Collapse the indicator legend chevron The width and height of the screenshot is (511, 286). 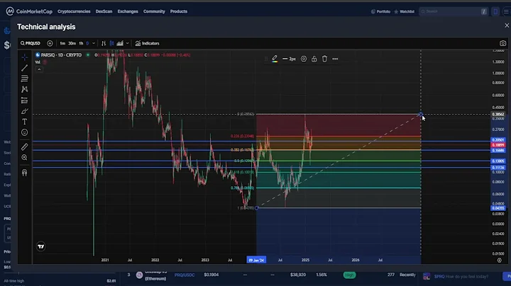pos(39,69)
